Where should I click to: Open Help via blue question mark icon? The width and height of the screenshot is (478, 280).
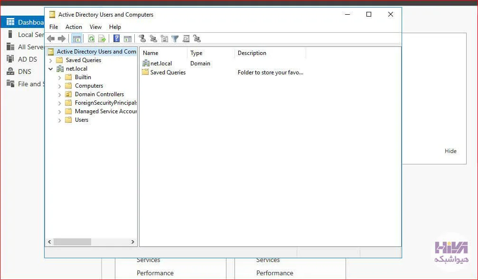point(116,38)
